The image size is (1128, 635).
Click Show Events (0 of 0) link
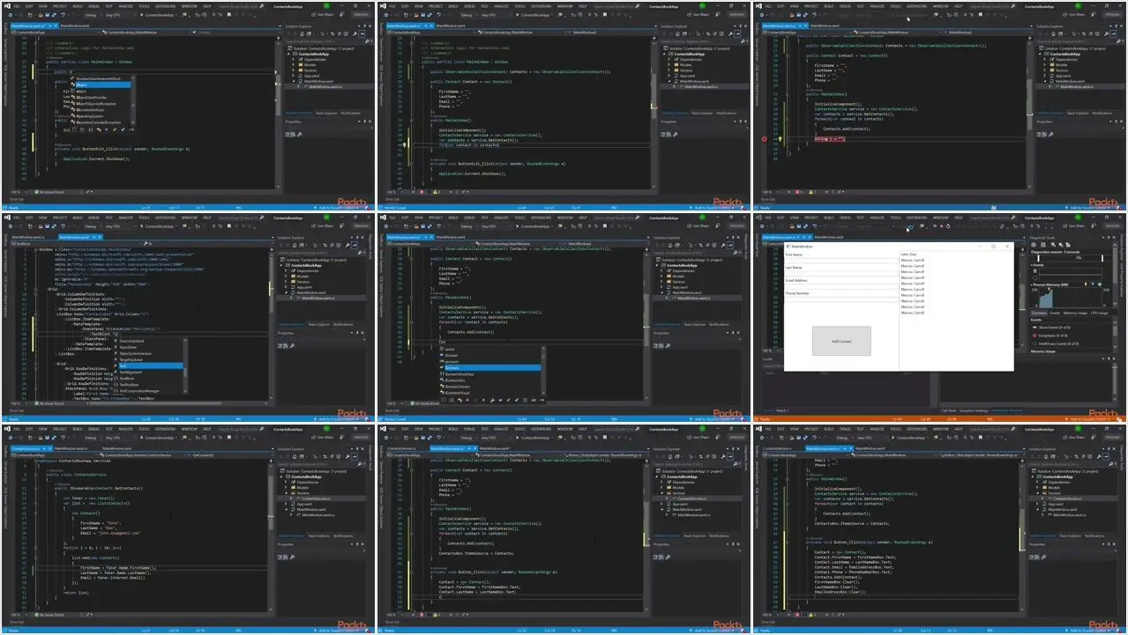tap(1054, 328)
